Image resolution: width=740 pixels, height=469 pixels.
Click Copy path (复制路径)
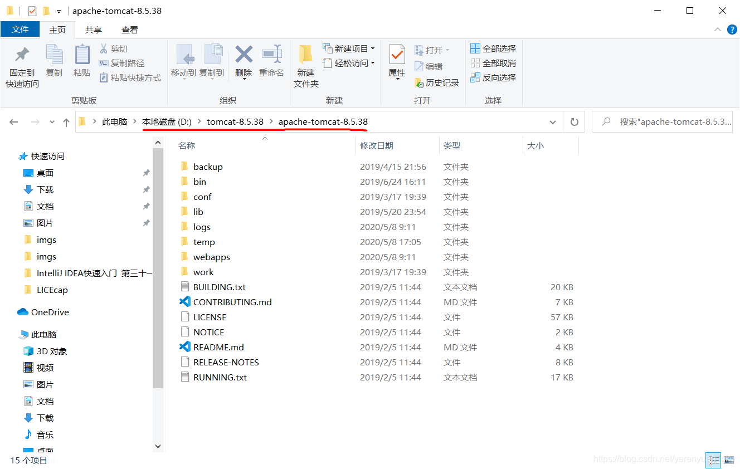[x=121, y=63]
